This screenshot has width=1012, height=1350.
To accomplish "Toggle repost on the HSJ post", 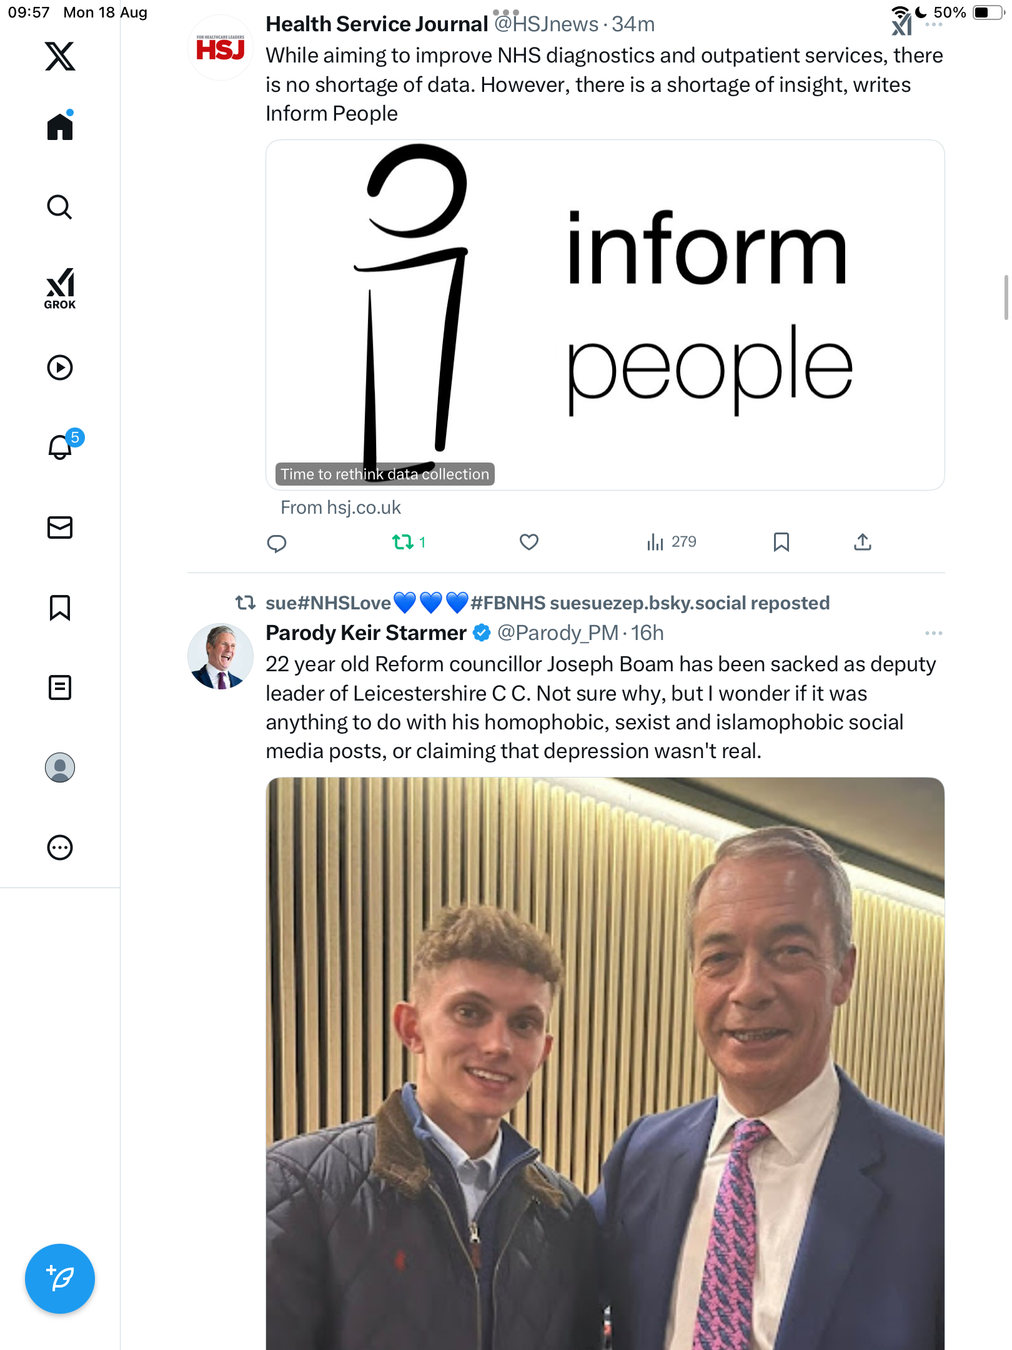I will click(403, 542).
